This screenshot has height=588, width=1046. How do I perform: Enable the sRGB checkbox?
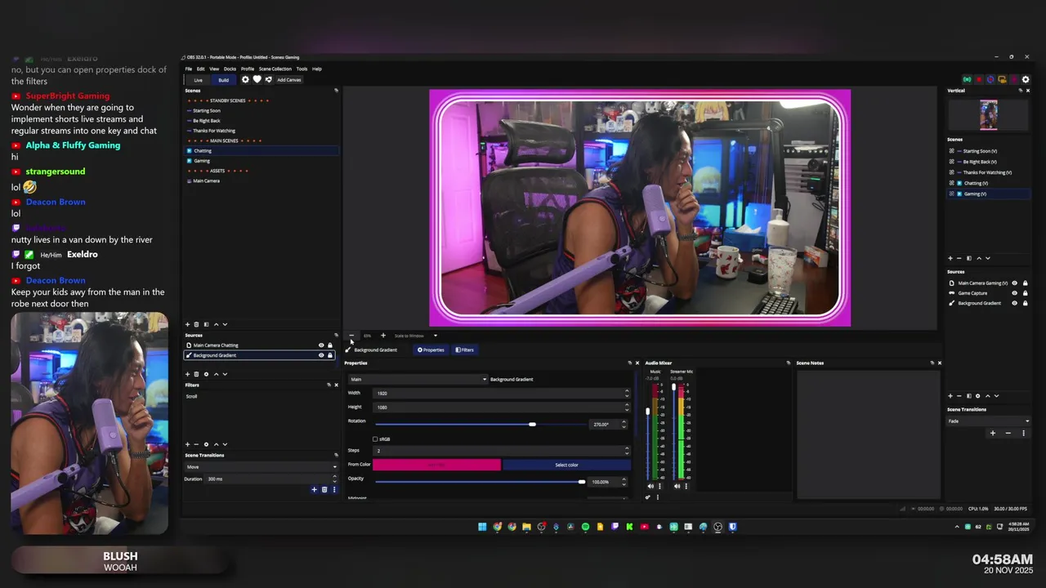(375, 439)
